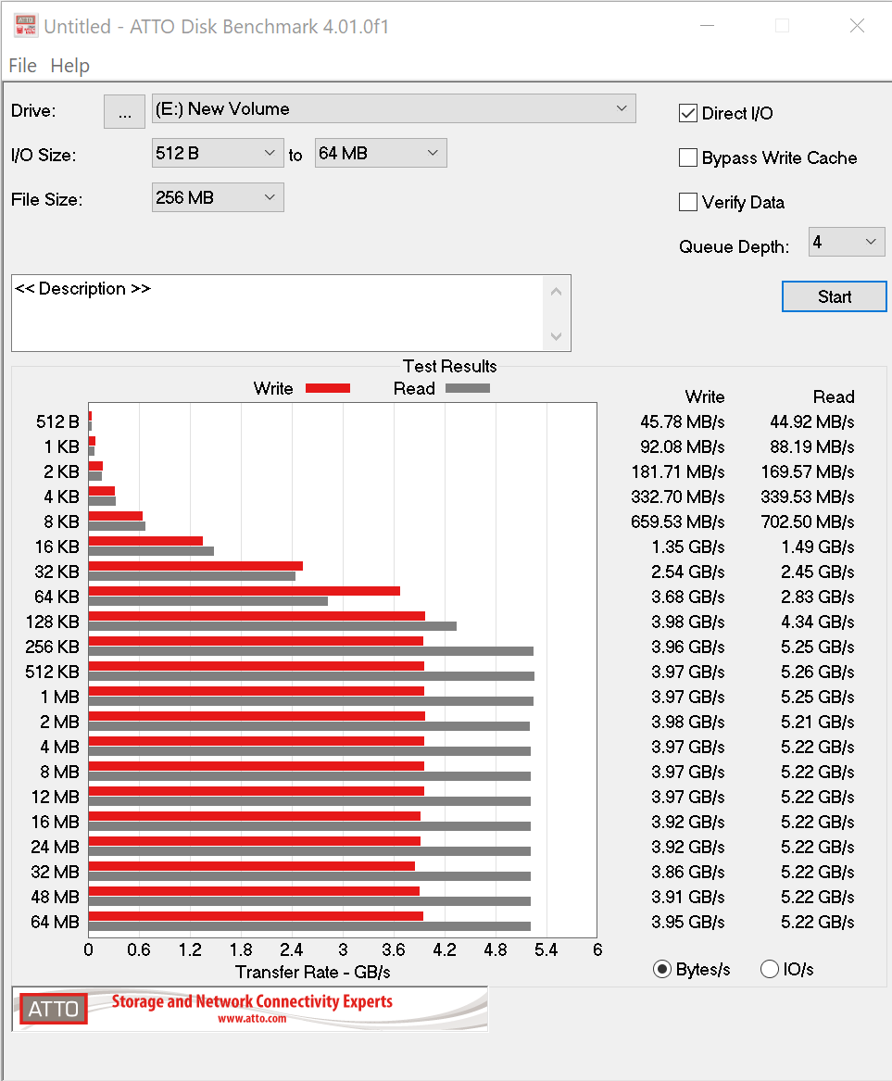Click the red Write legend swatch
The width and height of the screenshot is (892, 1081).
coord(328,388)
